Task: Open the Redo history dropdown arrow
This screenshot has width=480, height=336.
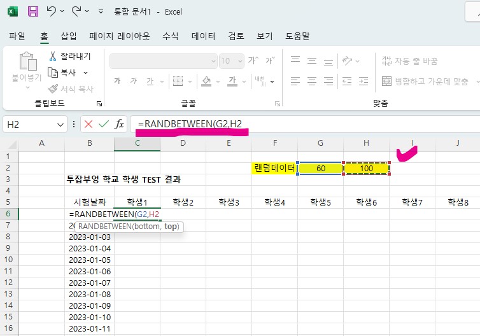Action: point(87,11)
